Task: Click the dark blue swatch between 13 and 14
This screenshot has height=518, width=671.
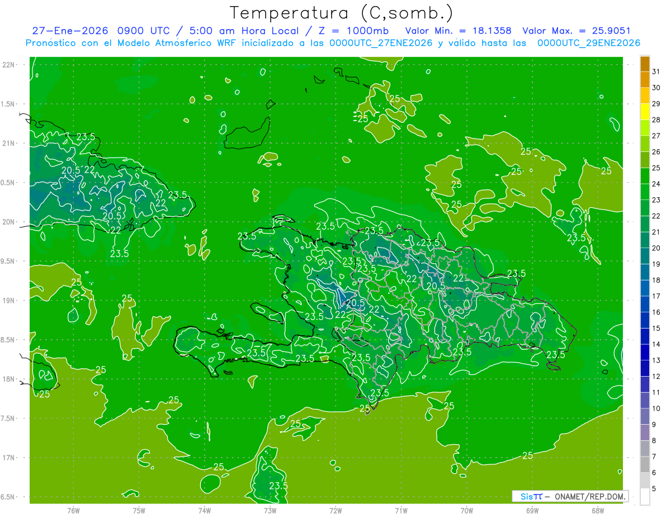Action: tap(645, 352)
